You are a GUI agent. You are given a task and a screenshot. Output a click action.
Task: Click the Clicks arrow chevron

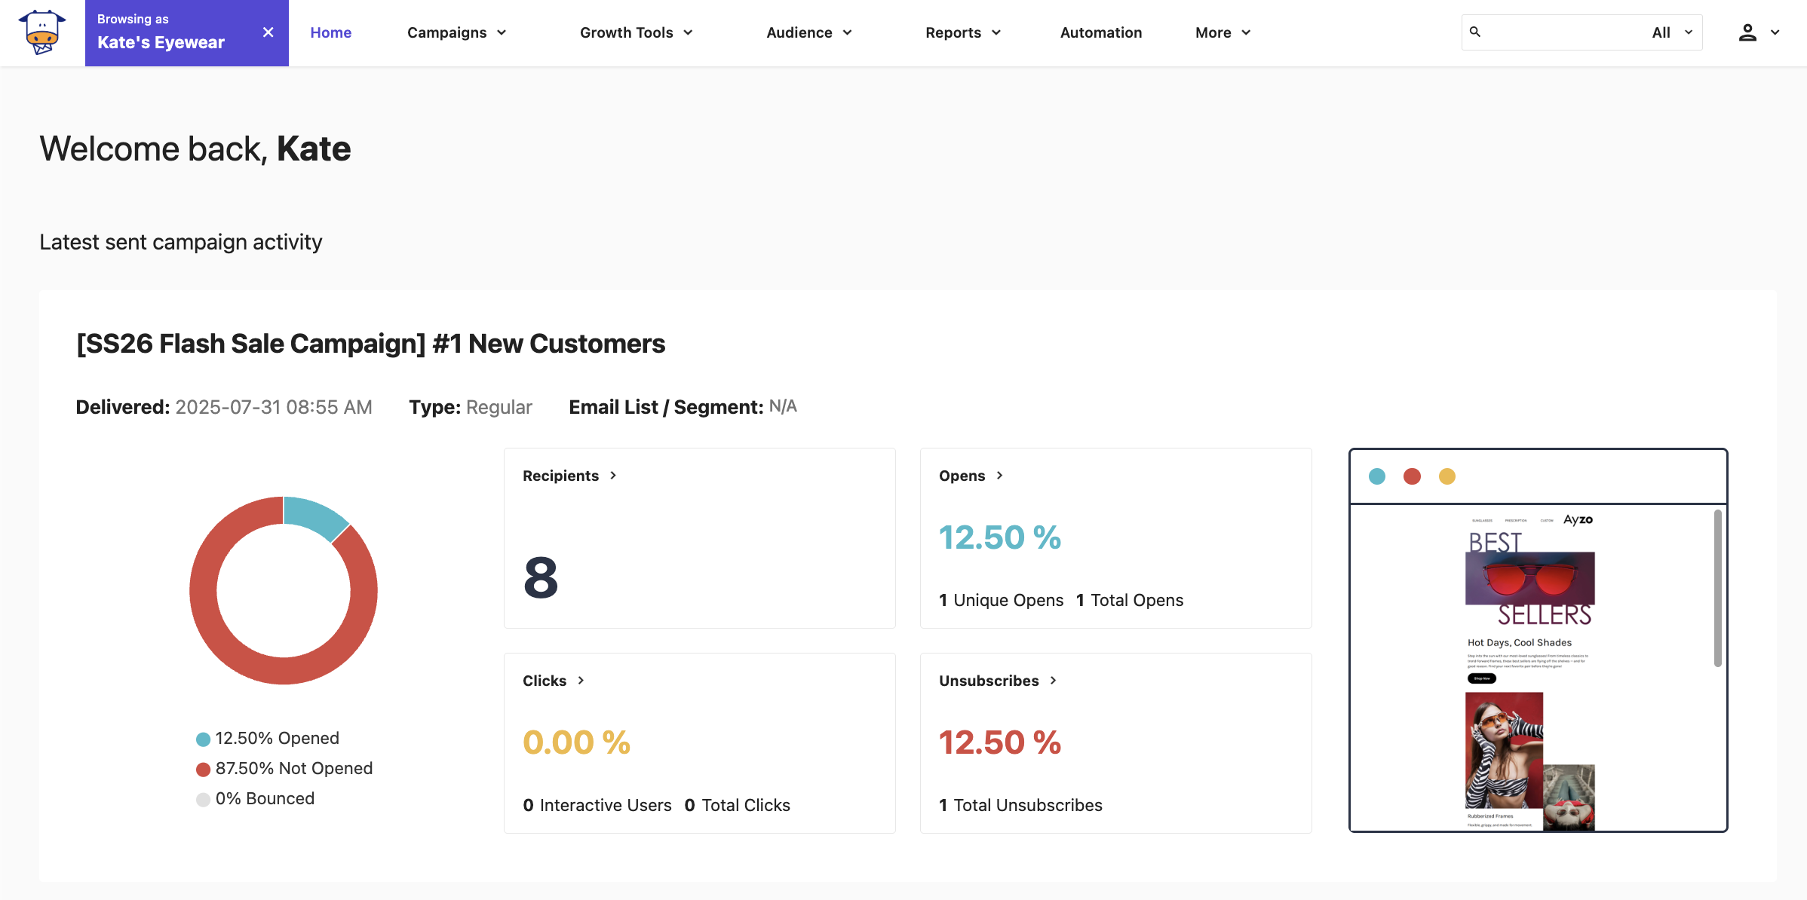(x=581, y=681)
